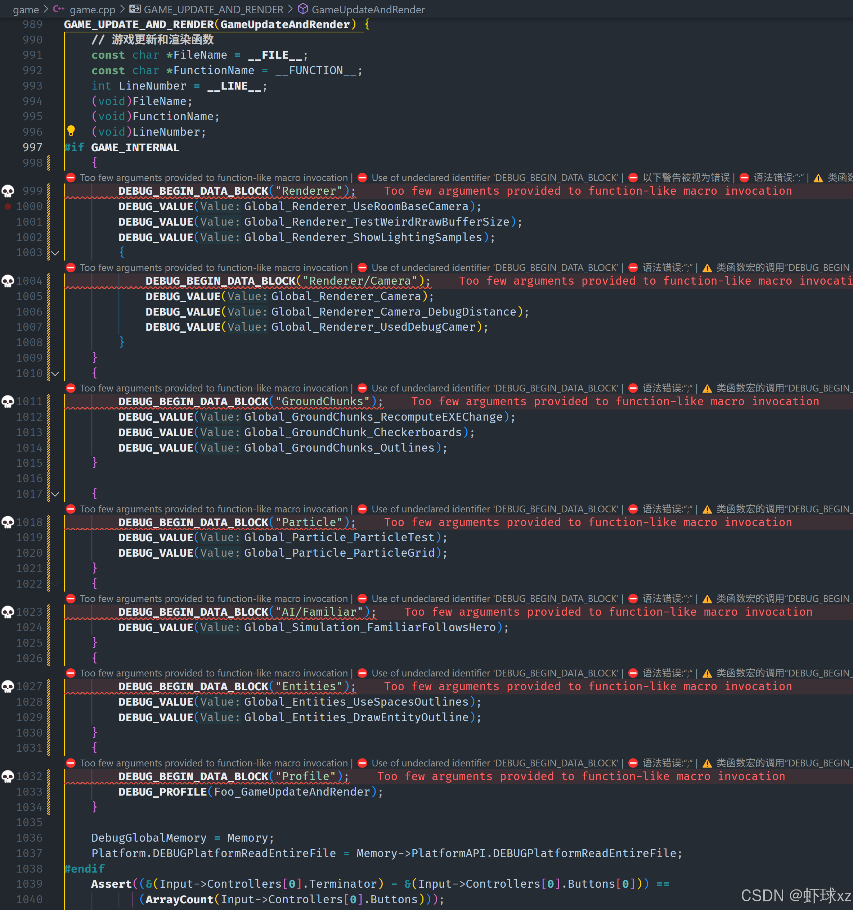Select the GameUpdateAndRender breadcrumb symbol
853x910 pixels.
[x=368, y=9]
